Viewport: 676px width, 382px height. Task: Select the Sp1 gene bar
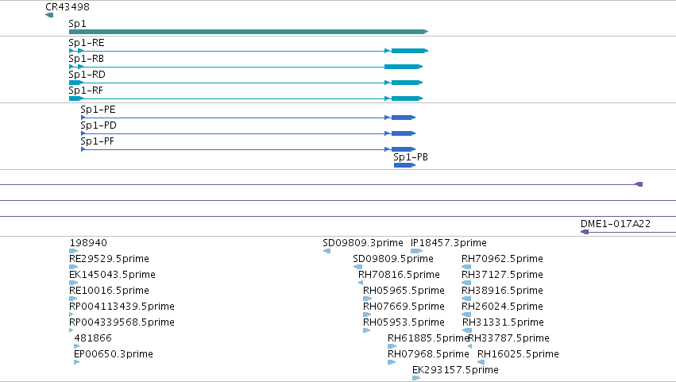tap(249, 32)
